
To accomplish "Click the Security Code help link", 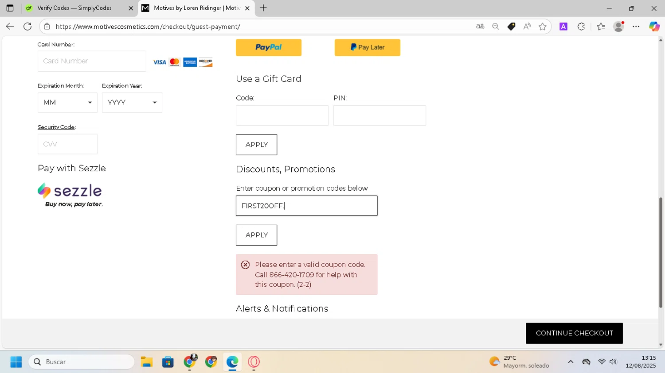I will pos(56,127).
